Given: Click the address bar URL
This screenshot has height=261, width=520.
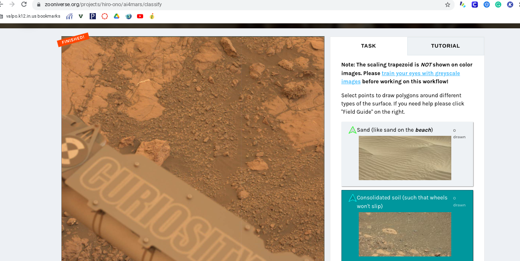Looking at the screenshot, I should (103, 5).
